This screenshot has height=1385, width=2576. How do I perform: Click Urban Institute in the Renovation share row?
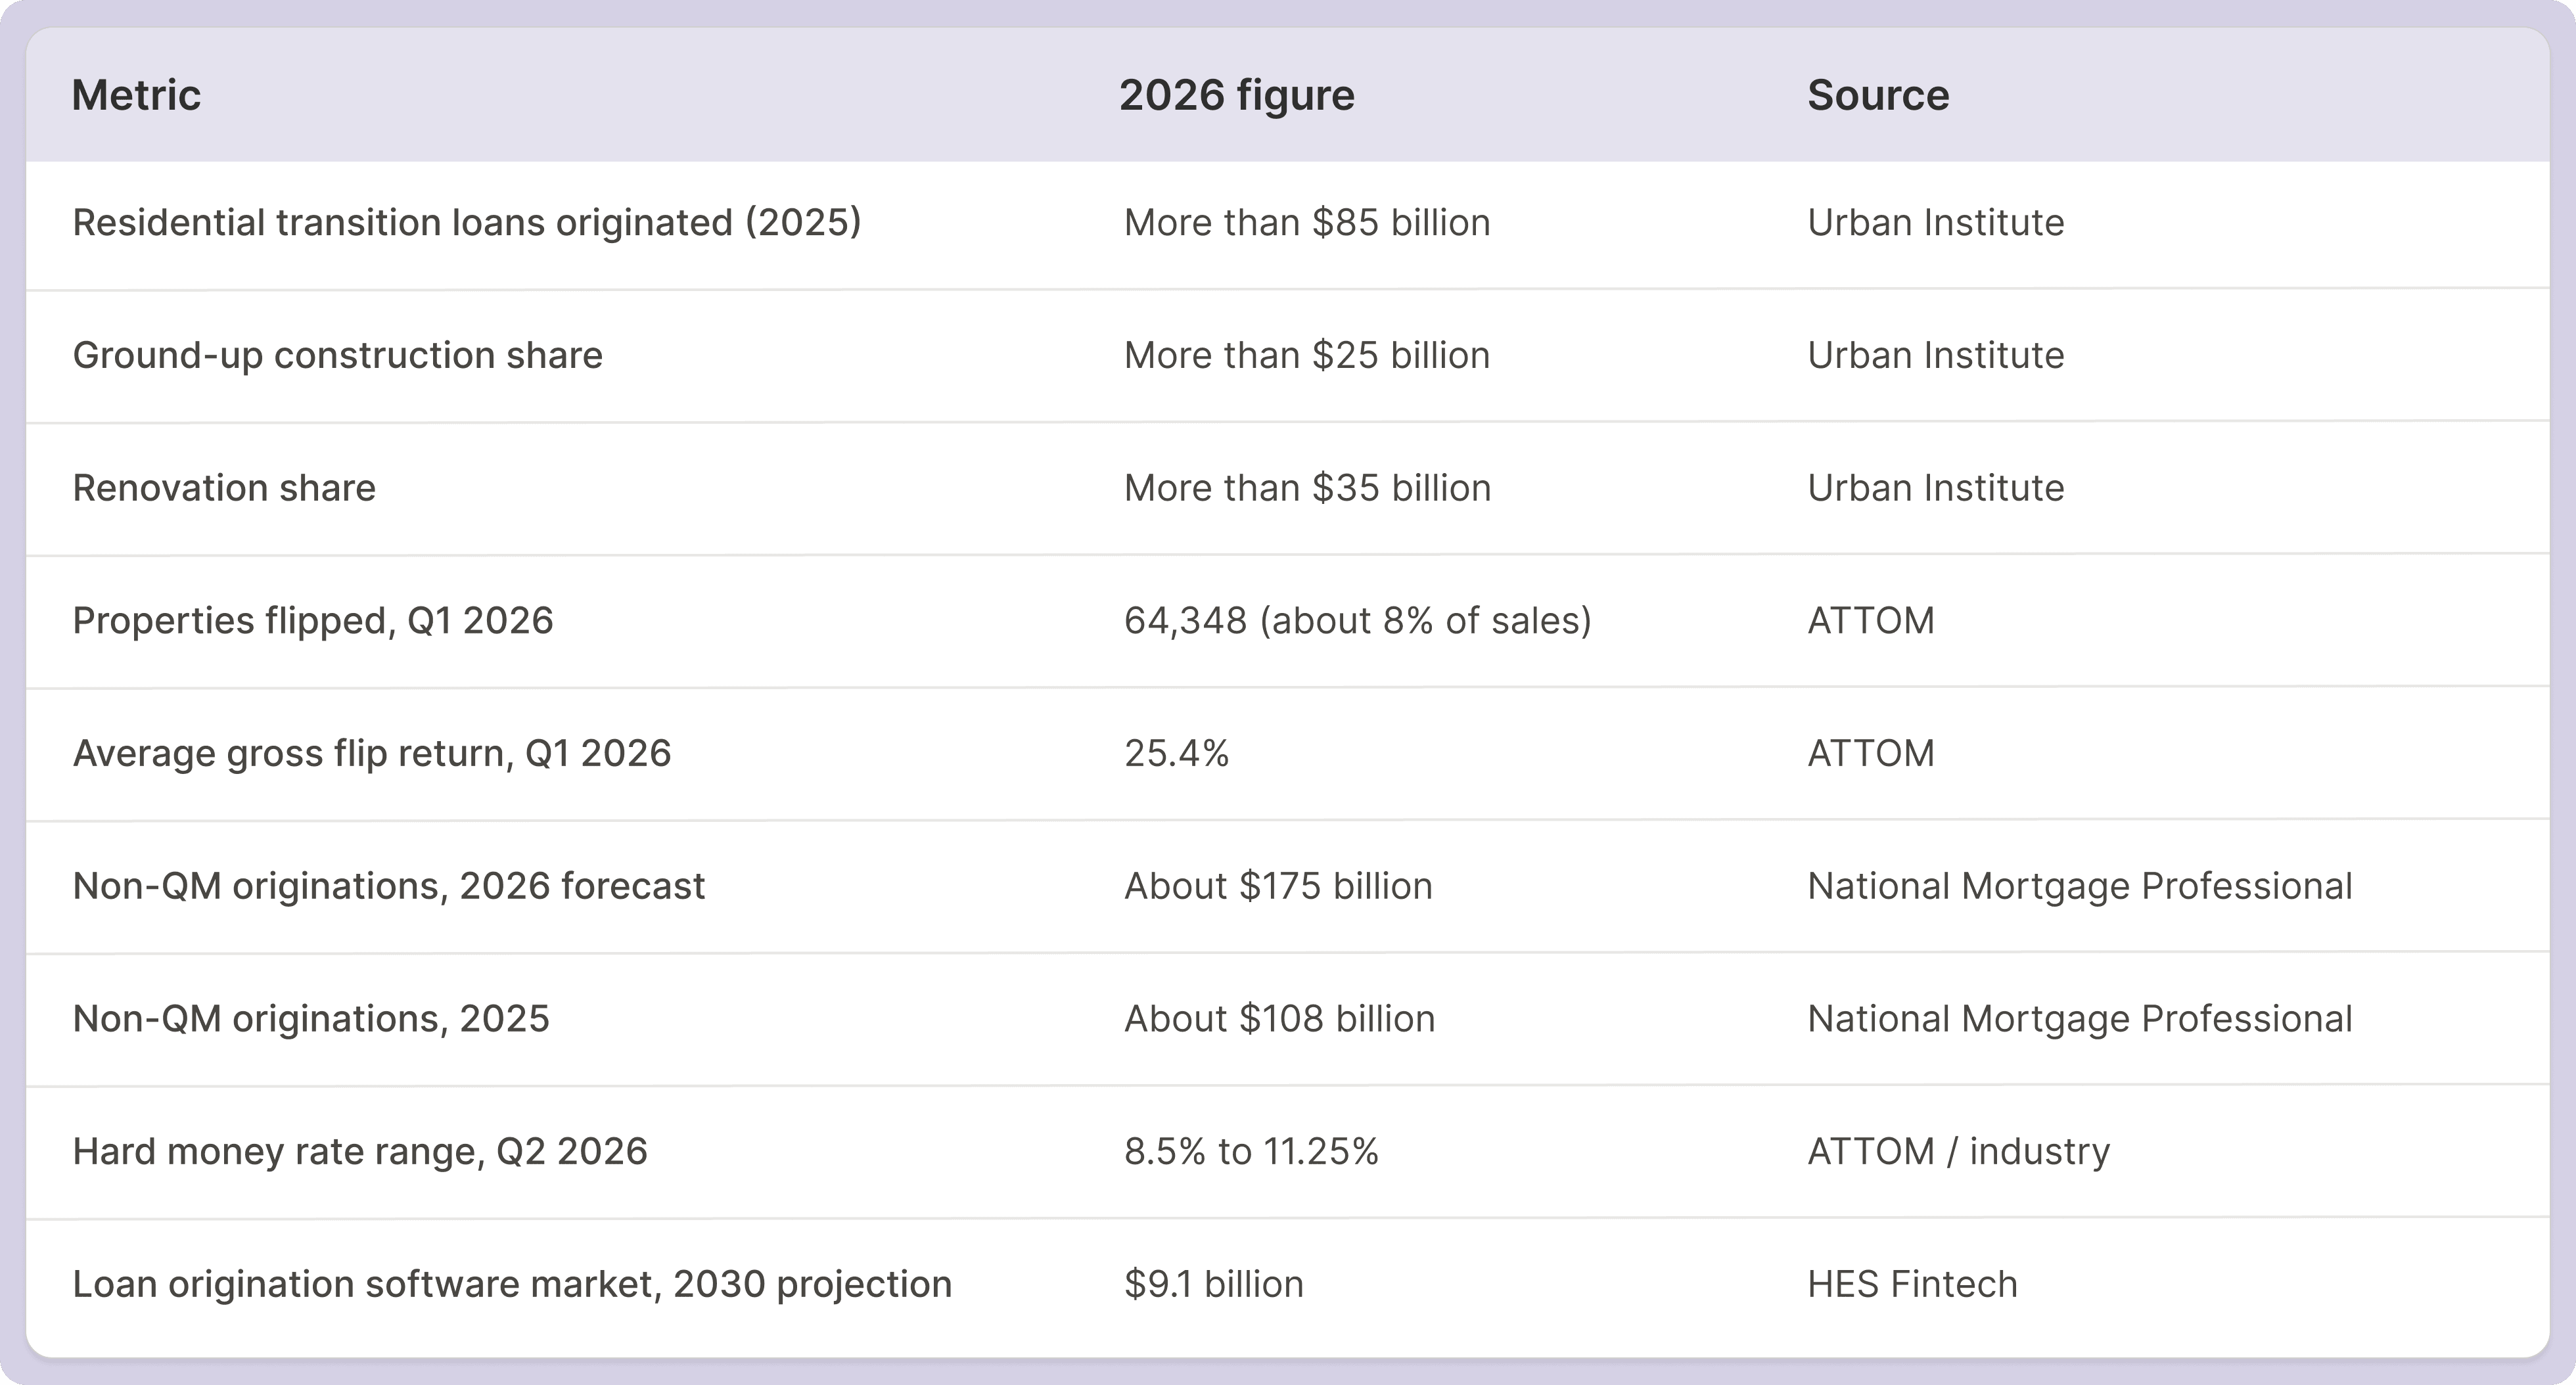pyautogui.click(x=1935, y=488)
